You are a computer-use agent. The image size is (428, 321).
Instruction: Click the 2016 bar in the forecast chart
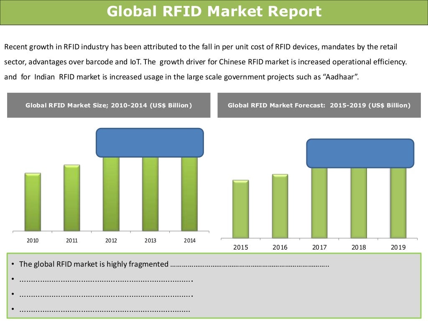(x=280, y=206)
